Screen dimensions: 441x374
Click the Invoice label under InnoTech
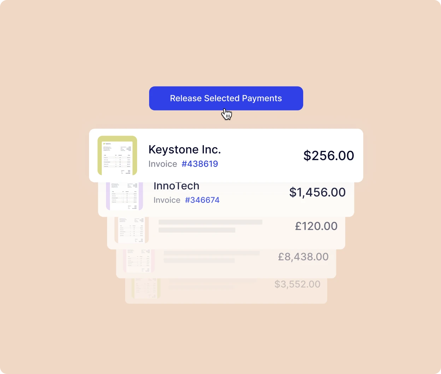(167, 200)
